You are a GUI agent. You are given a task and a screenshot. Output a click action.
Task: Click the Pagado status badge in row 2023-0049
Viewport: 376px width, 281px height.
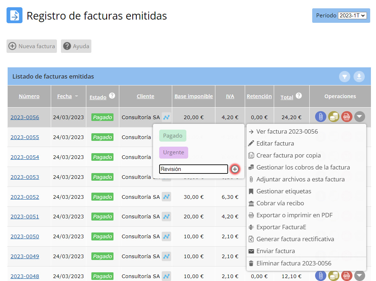[x=102, y=256]
